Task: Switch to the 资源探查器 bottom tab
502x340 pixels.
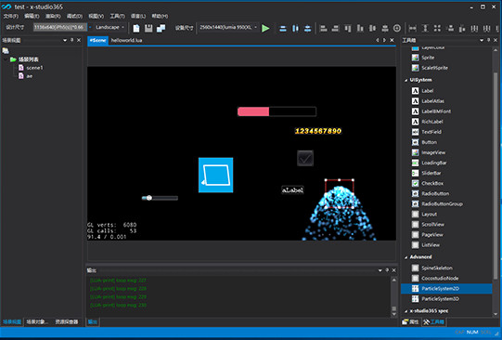Action: tap(67, 321)
